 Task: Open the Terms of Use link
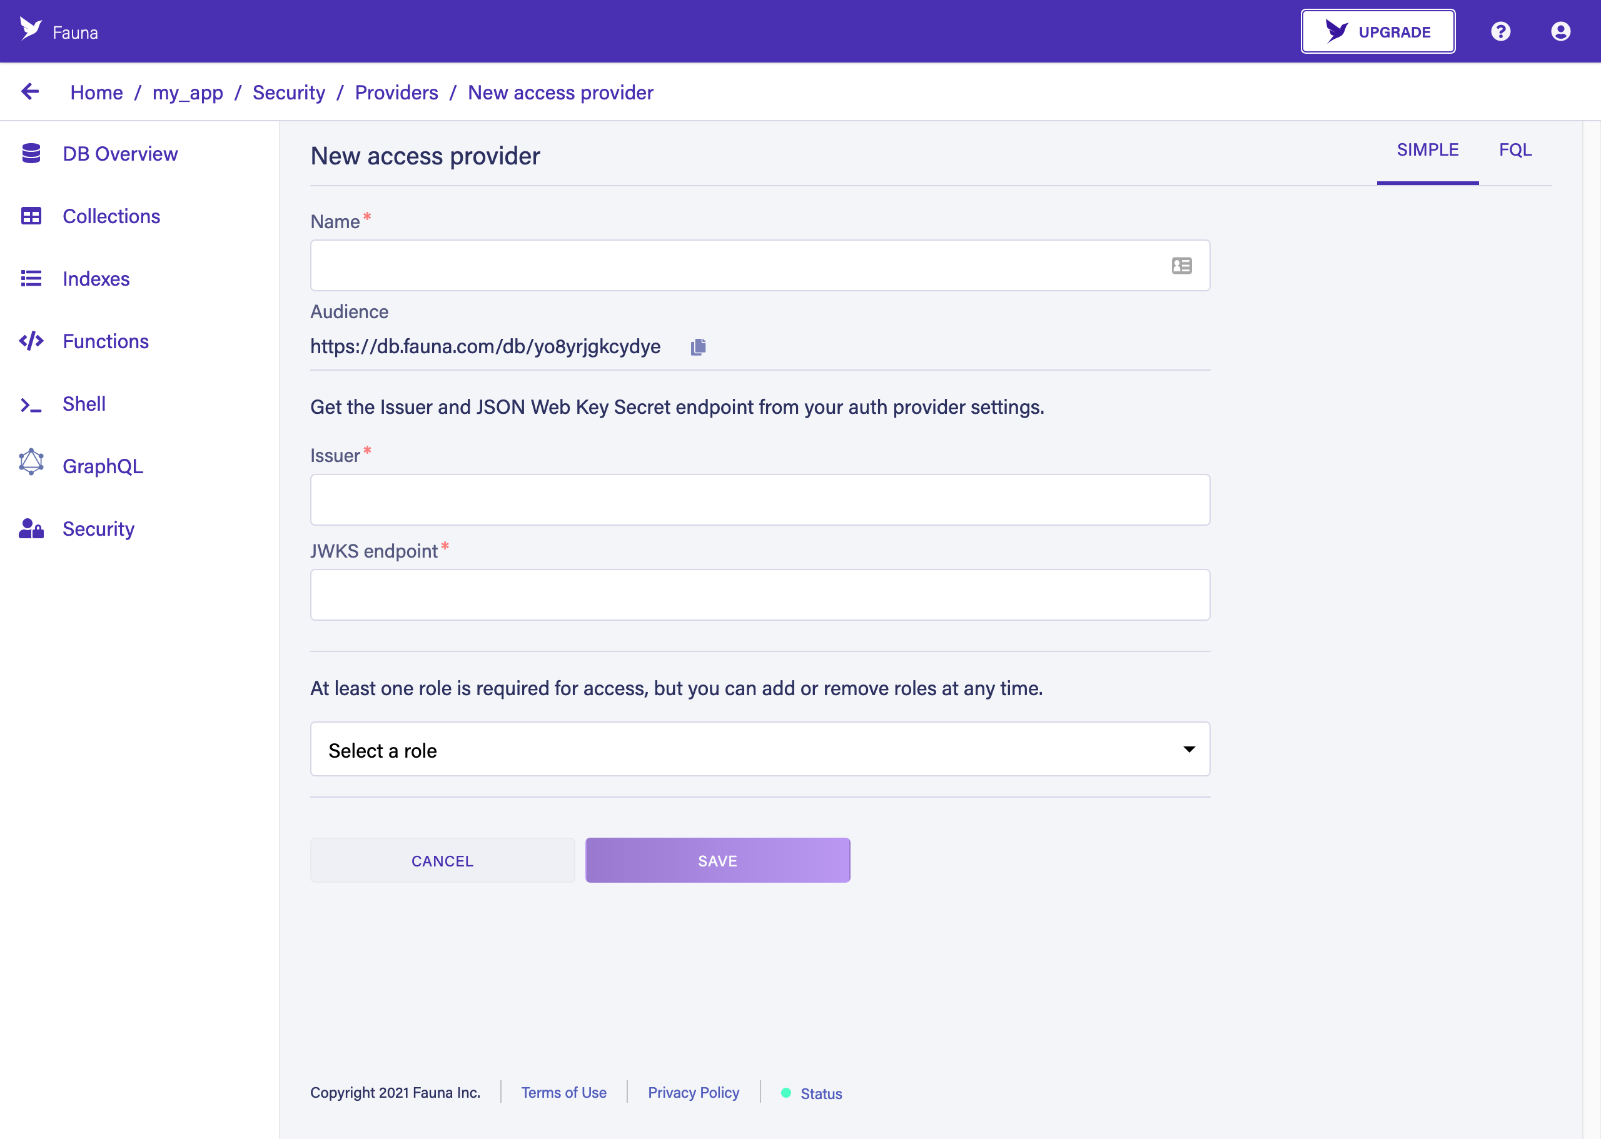coord(563,1092)
